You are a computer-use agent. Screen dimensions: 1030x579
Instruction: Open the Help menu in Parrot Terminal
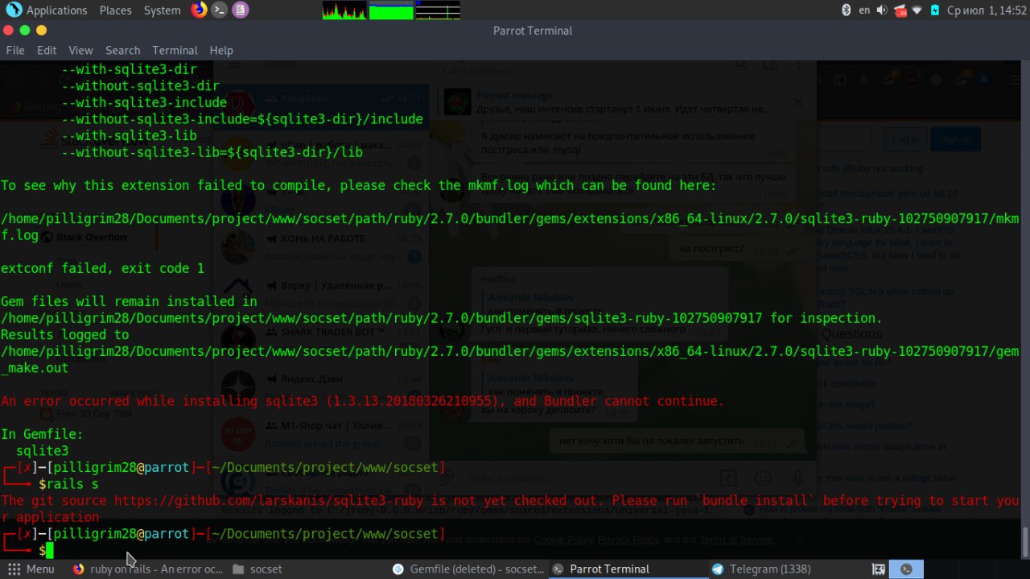(x=221, y=50)
